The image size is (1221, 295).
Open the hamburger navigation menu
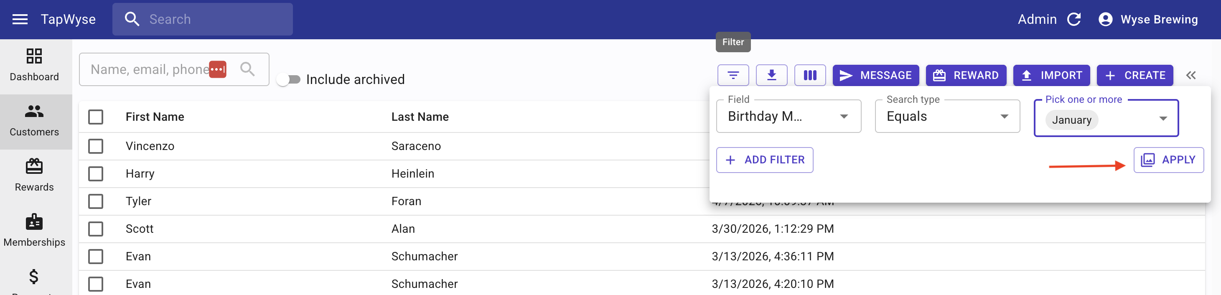pos(20,20)
